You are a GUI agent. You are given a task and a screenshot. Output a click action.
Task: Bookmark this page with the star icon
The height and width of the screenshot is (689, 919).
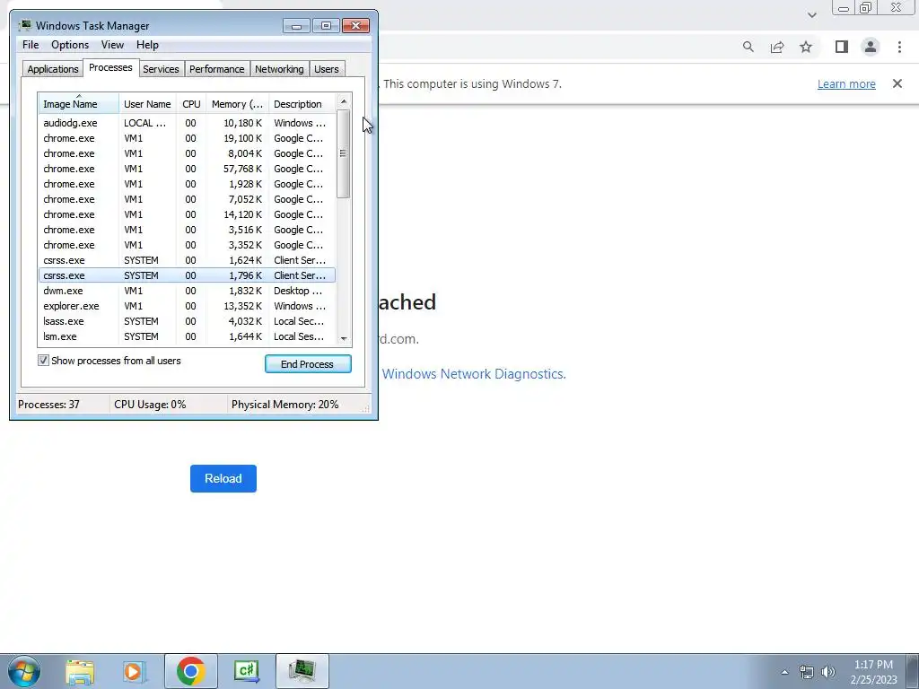tap(806, 47)
